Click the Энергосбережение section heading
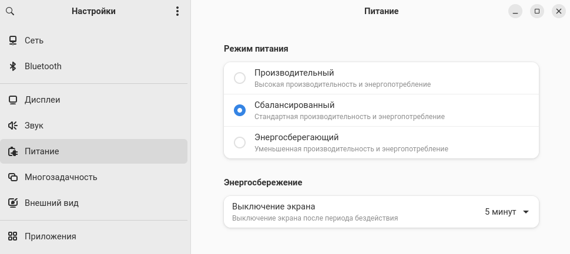Image resolution: width=570 pixels, height=254 pixels. (x=263, y=182)
